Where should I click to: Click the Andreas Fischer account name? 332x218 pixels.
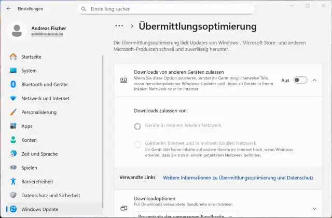pos(49,28)
